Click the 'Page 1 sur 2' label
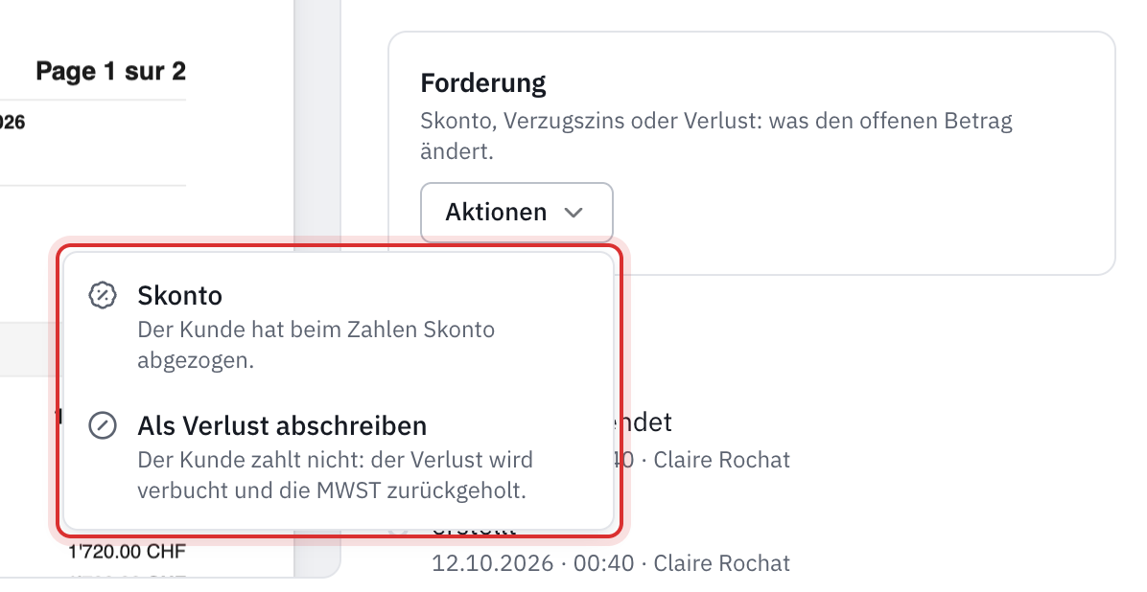 tap(110, 71)
